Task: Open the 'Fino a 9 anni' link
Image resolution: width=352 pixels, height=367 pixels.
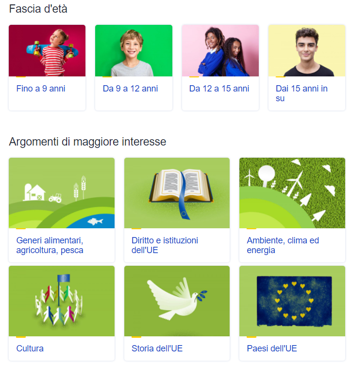Action: pyautogui.click(x=41, y=89)
